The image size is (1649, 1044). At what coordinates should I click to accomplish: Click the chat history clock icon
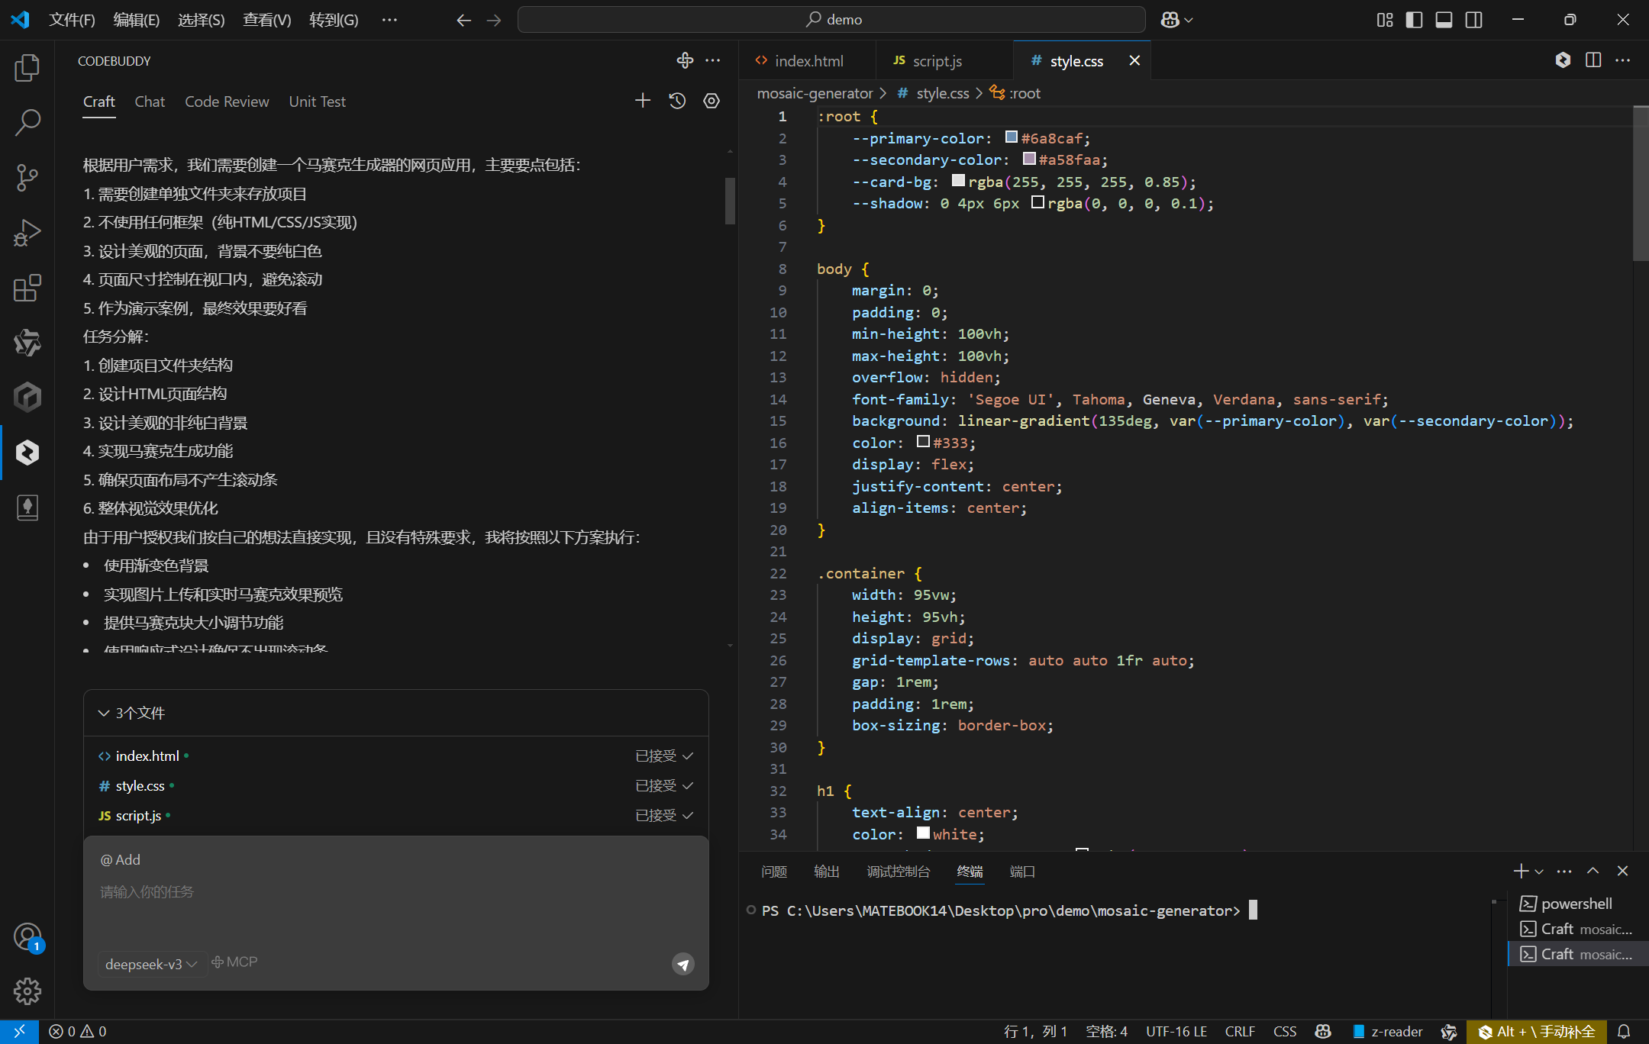[677, 101]
